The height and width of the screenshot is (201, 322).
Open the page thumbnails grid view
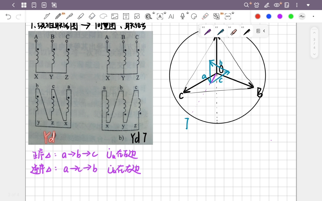click(x=24, y=5)
